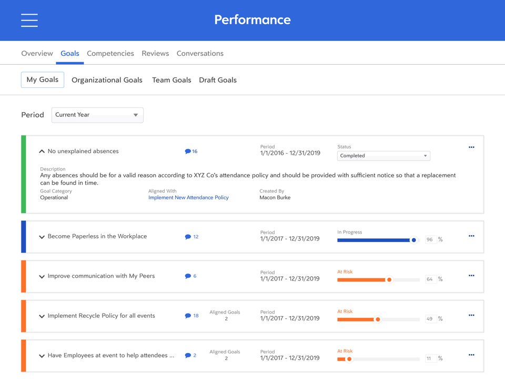Viewport: 505px width, 383px height.
Task: Expand Become Paperless in the Workplace goal
Action: (x=42, y=237)
